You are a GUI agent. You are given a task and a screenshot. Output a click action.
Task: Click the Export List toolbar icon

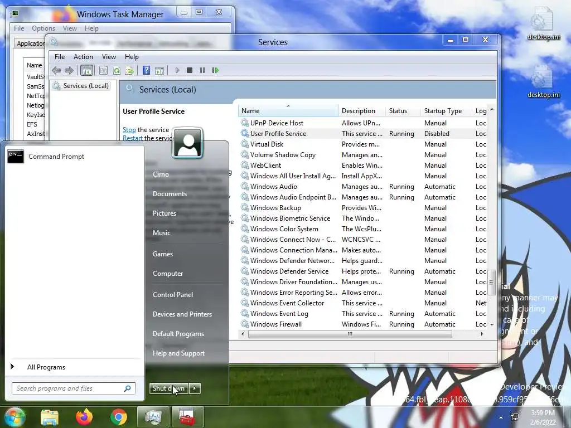(x=129, y=70)
